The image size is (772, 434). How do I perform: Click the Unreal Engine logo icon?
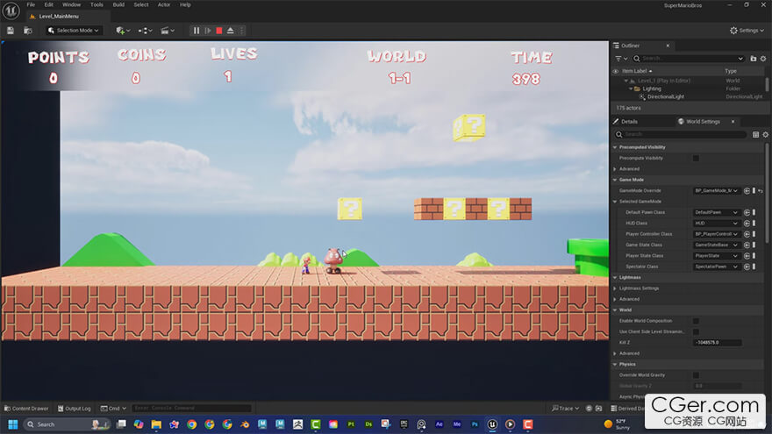click(x=11, y=10)
